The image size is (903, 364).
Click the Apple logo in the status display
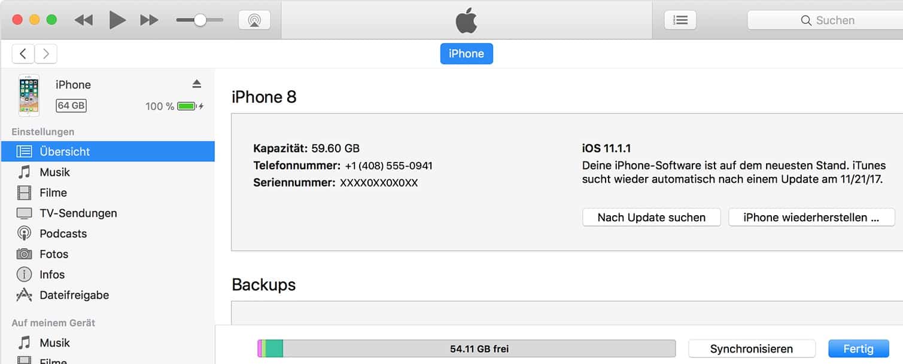click(466, 20)
